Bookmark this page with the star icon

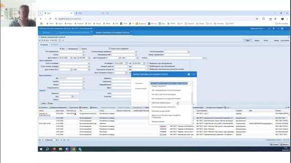(257, 19)
